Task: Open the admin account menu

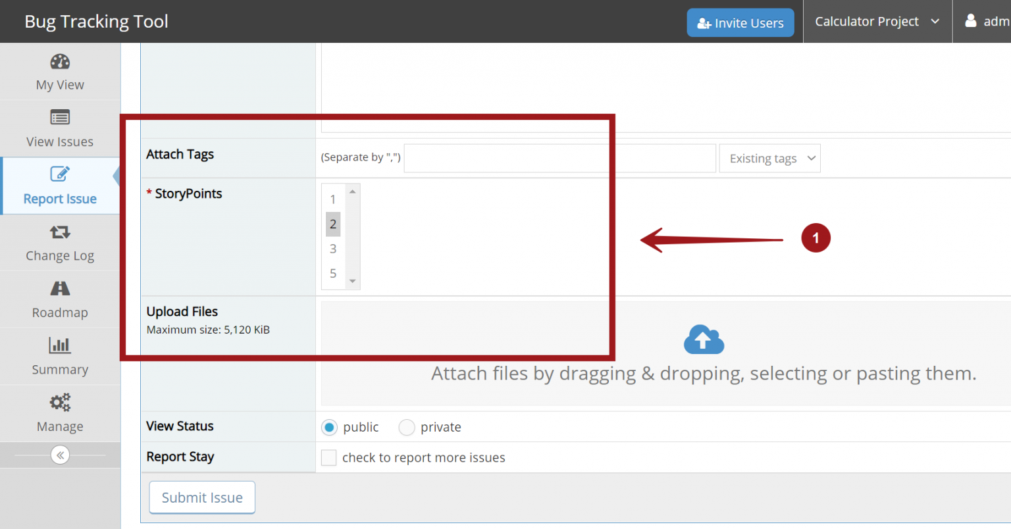Action: [984, 21]
